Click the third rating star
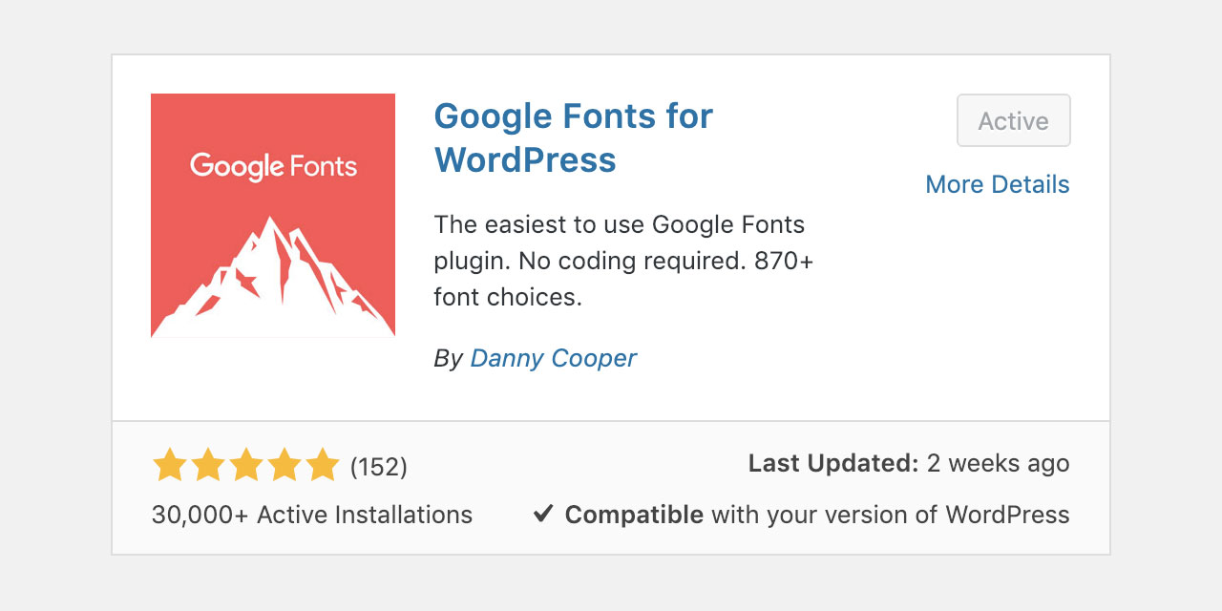The width and height of the screenshot is (1222, 611). click(245, 467)
